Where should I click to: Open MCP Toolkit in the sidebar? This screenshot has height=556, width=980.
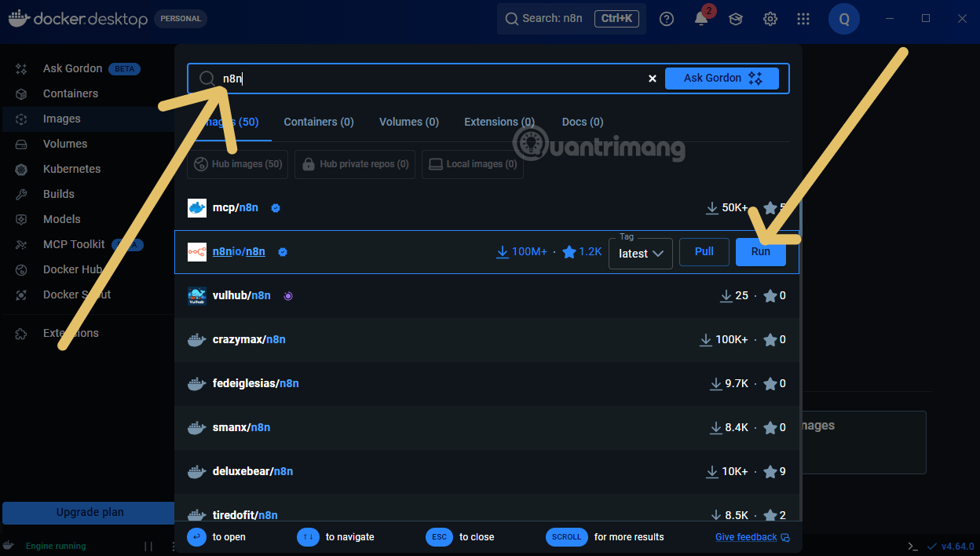click(x=74, y=244)
